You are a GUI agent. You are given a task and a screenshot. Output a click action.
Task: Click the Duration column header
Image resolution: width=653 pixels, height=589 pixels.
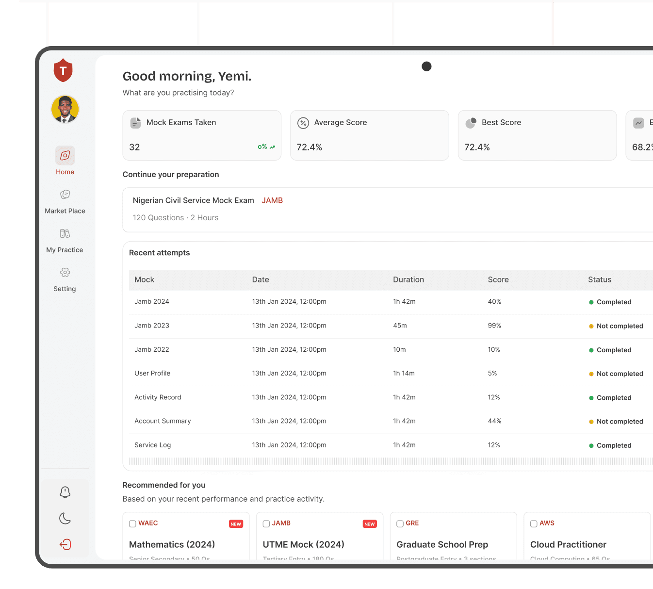tap(408, 279)
